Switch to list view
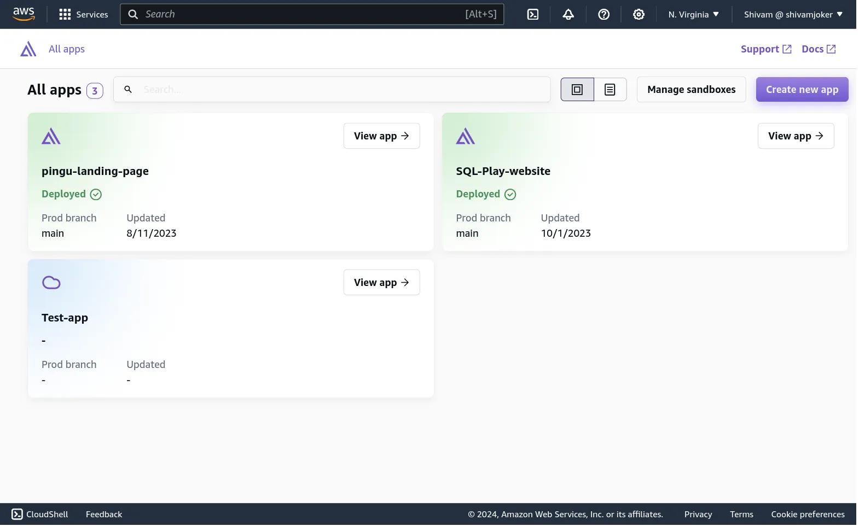The image size is (859, 526). coord(610,90)
